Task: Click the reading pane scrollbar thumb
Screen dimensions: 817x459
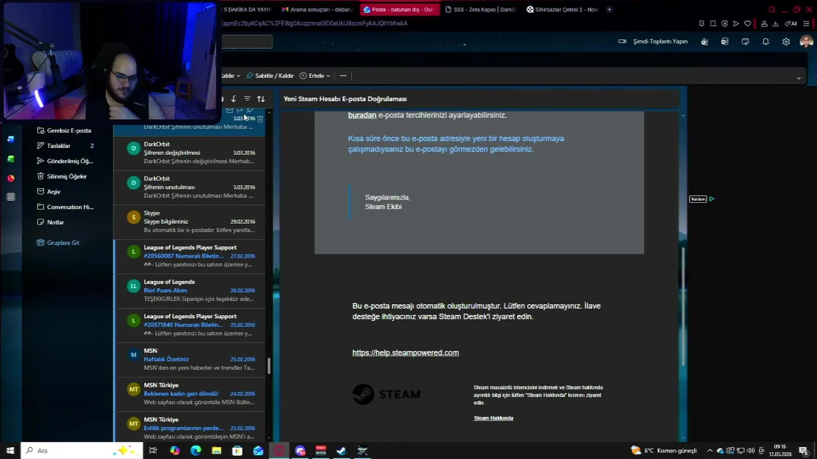Action: 684,306
